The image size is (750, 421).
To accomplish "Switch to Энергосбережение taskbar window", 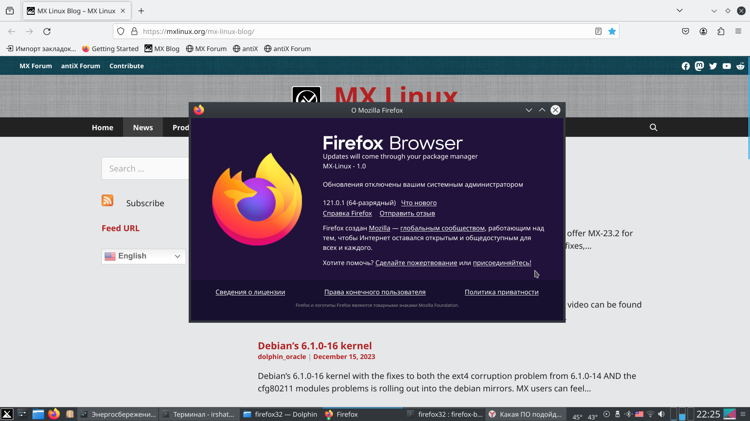I will tap(118, 414).
